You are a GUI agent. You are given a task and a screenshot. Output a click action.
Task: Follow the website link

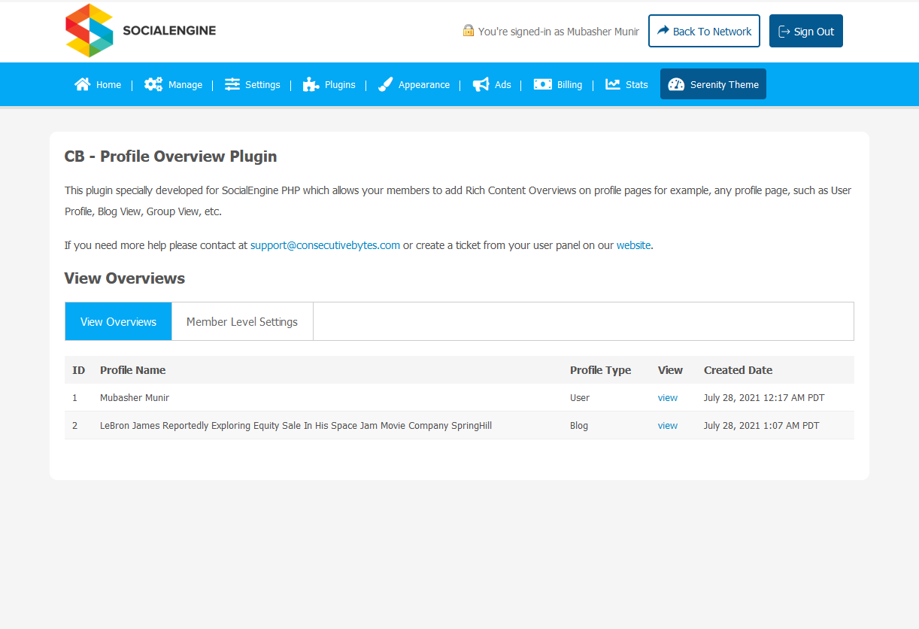(633, 245)
